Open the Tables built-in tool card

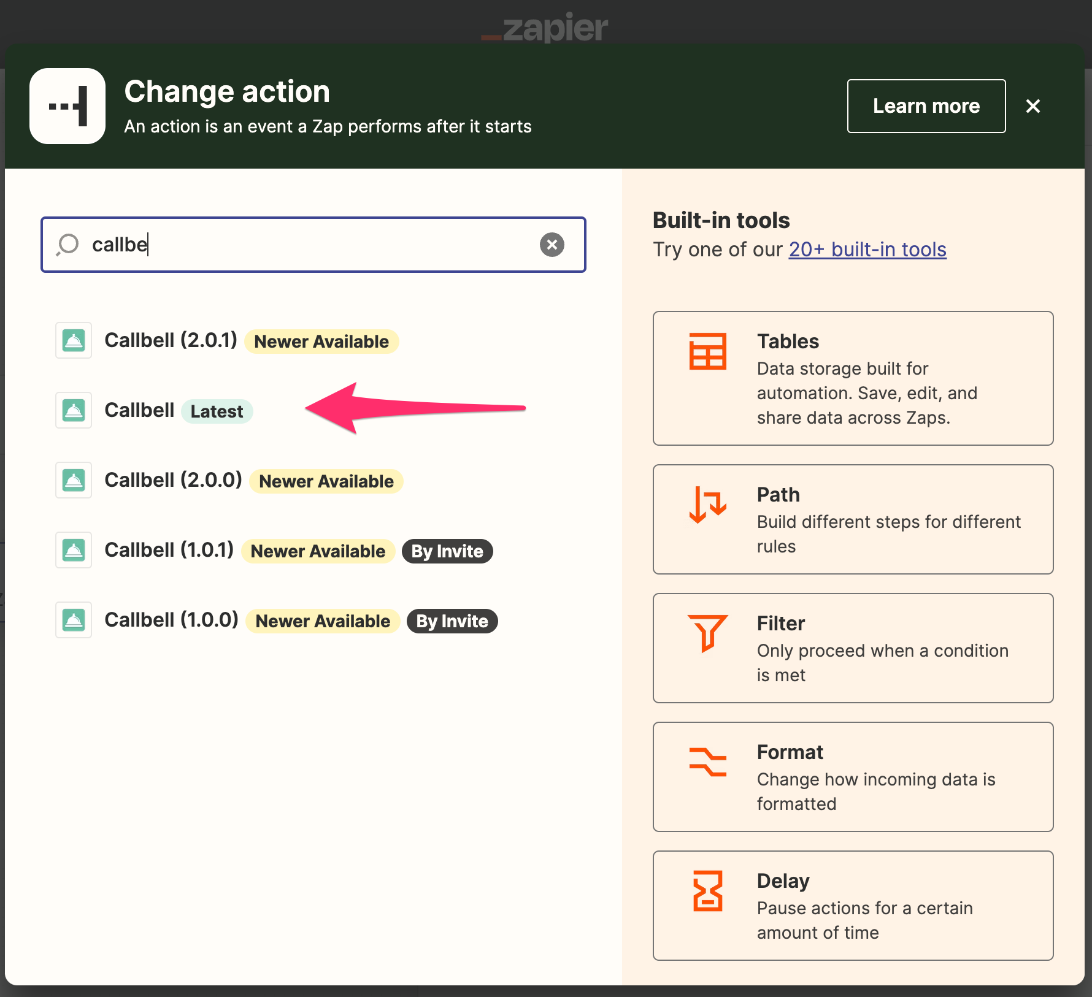853,378
